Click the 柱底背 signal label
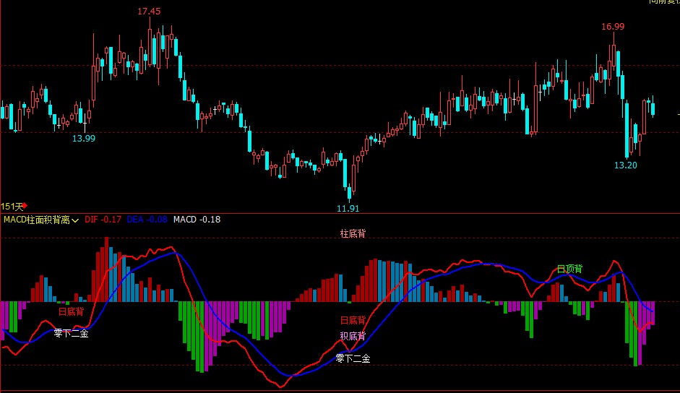Screen dimensions: 680x393 353,233
